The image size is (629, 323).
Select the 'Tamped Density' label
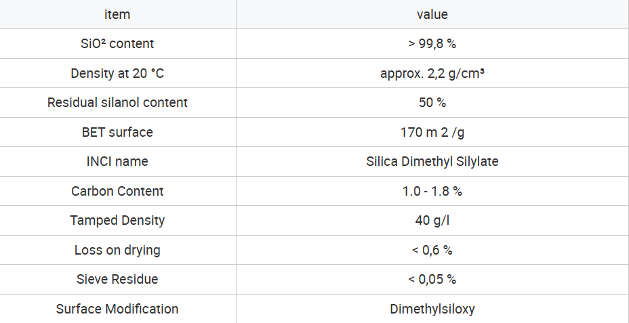(117, 220)
